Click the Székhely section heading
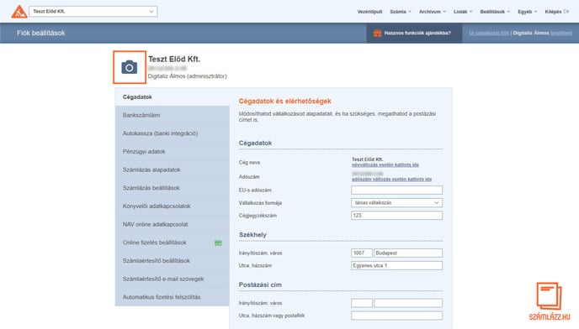579x329 pixels. pyautogui.click(x=252, y=235)
